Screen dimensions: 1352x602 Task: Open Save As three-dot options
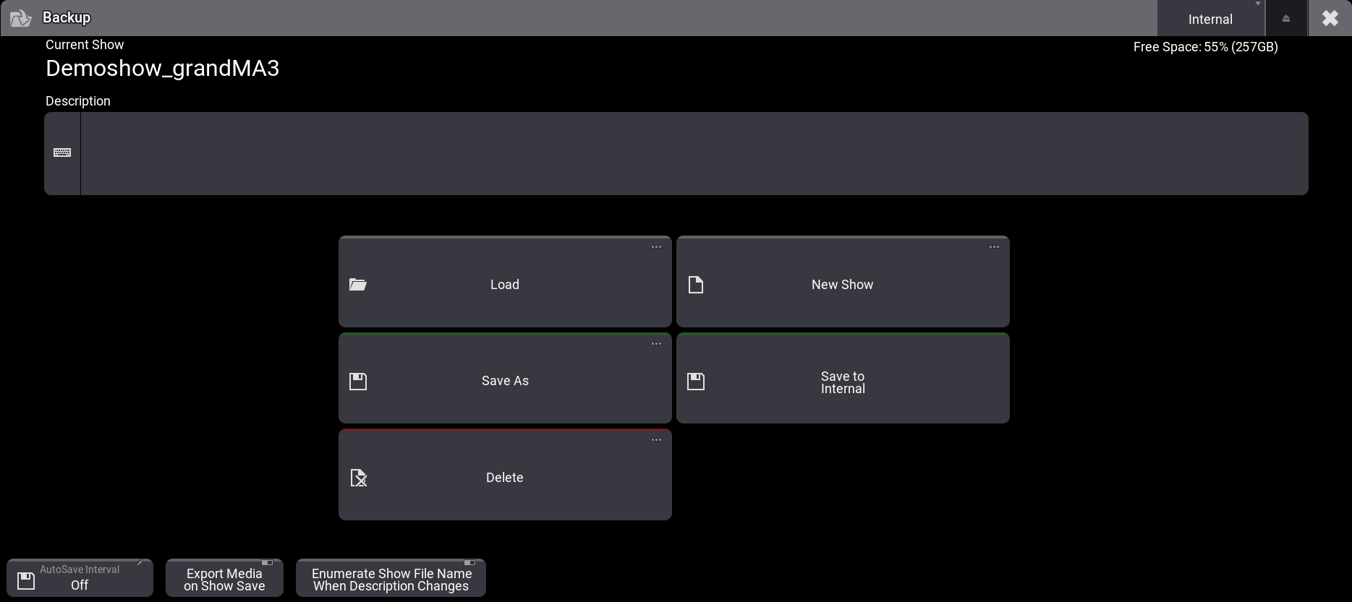click(x=656, y=344)
